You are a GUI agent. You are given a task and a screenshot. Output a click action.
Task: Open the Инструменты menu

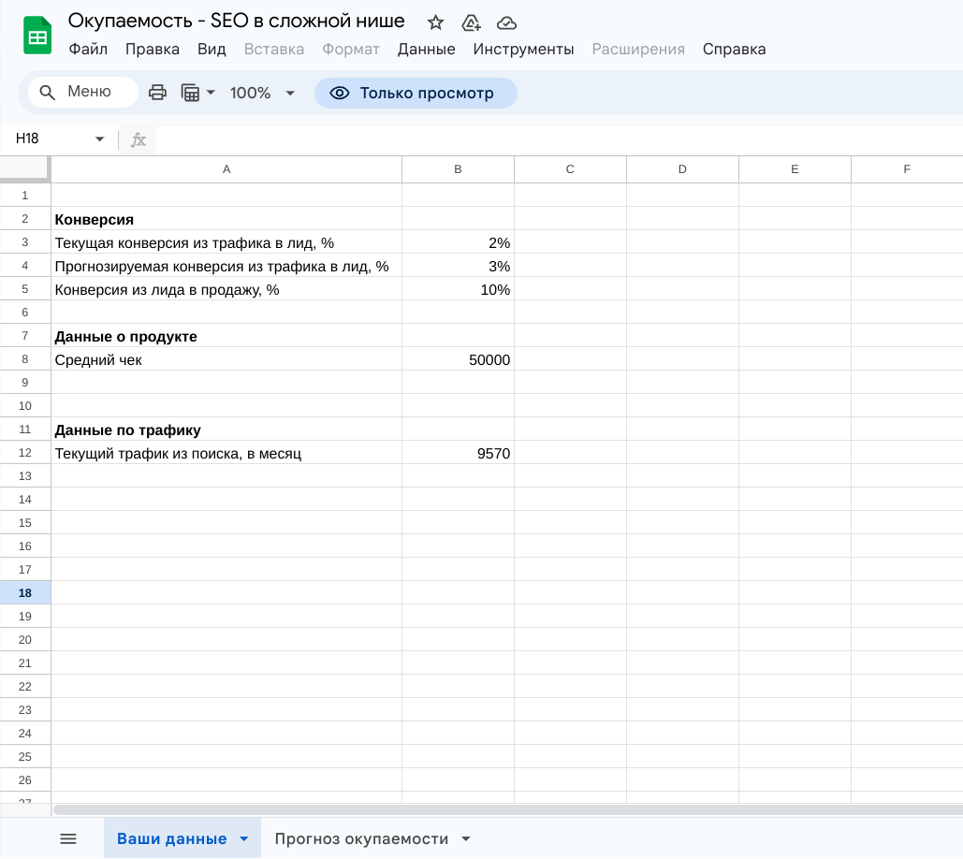523,49
